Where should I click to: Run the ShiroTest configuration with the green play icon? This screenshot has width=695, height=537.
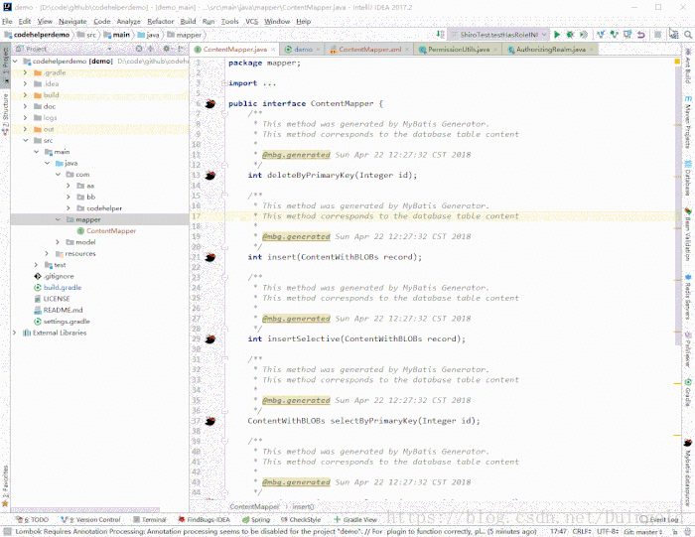(x=557, y=35)
